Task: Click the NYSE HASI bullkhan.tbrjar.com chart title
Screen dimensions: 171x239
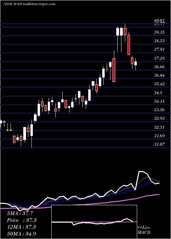Action: tap(29, 4)
